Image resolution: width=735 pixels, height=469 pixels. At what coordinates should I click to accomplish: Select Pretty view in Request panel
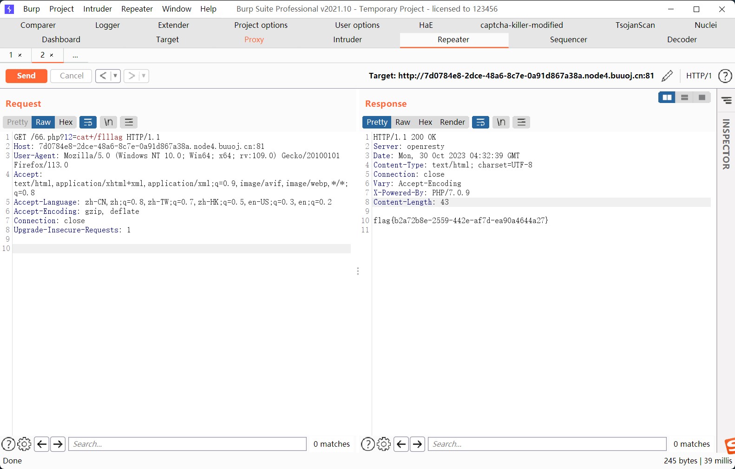tap(17, 122)
